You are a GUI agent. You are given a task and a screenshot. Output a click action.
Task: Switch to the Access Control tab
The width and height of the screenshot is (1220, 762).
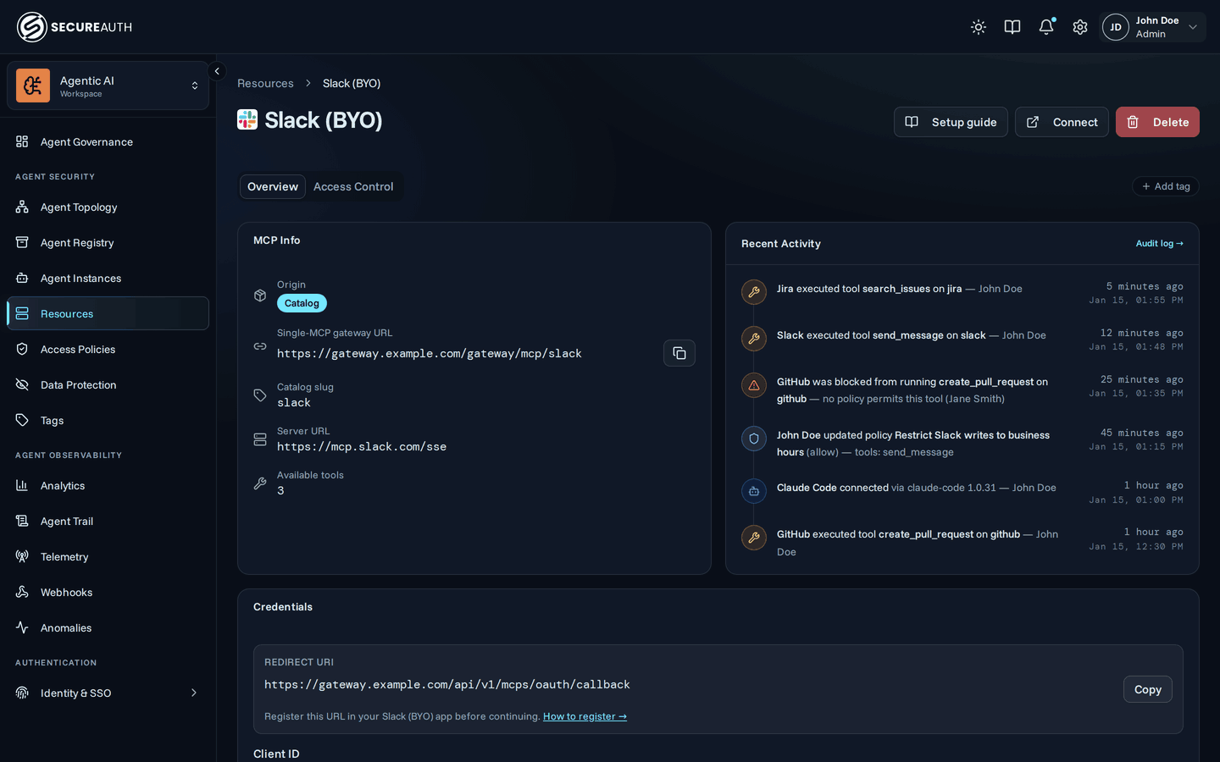click(x=353, y=187)
